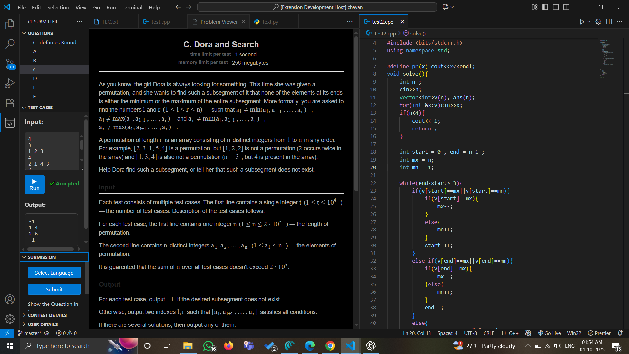Open the Search view in activity bar
The image size is (629, 354).
10,44
